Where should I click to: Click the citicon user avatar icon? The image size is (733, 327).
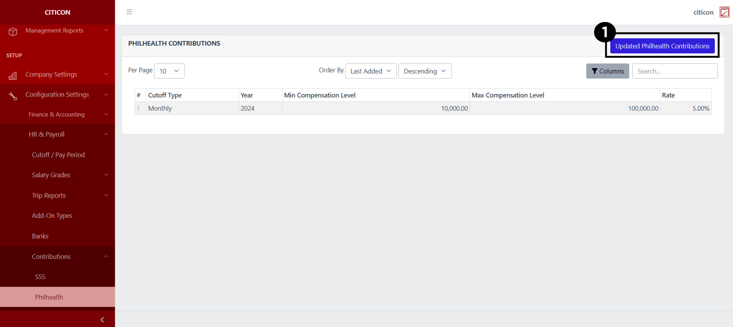[724, 12]
